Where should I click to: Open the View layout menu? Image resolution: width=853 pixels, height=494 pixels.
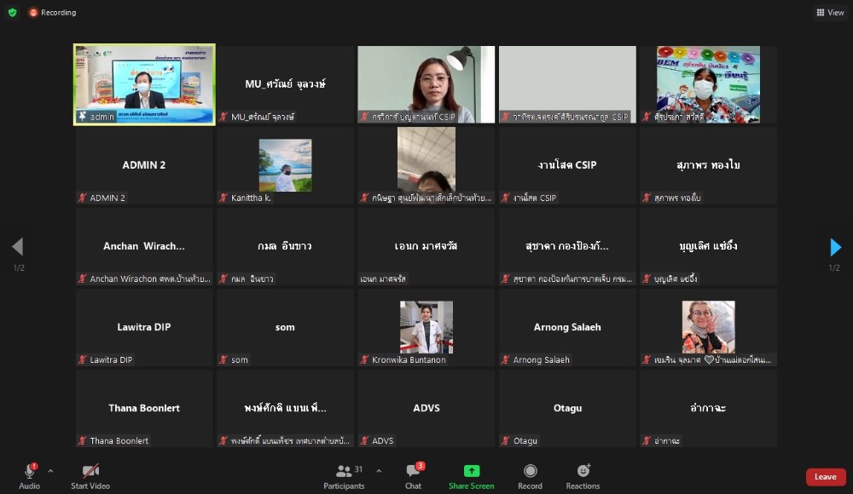tap(830, 13)
